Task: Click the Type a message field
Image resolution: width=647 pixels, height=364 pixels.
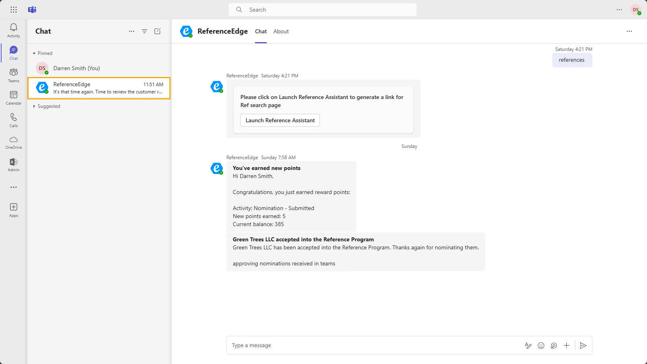Action: 373,346
